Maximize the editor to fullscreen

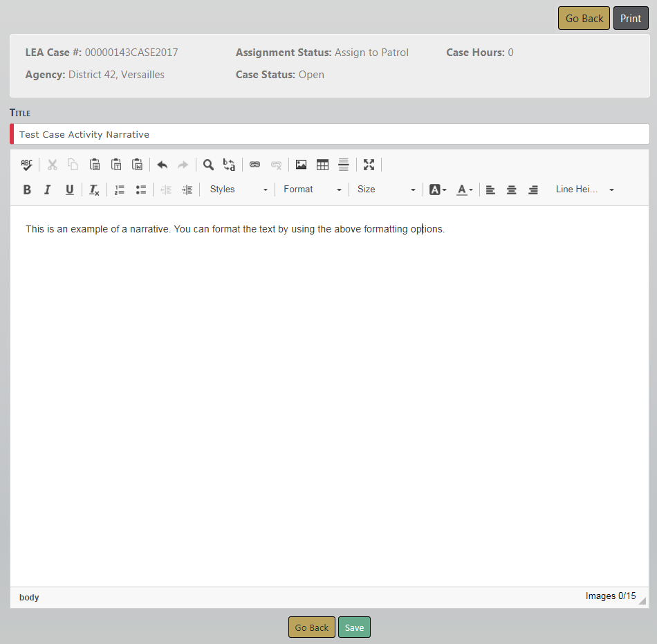369,165
